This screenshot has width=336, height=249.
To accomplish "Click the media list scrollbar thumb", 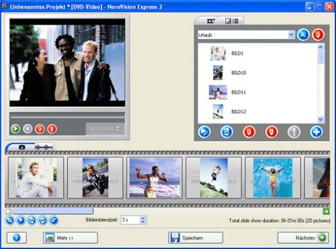I will tap(321, 57).
